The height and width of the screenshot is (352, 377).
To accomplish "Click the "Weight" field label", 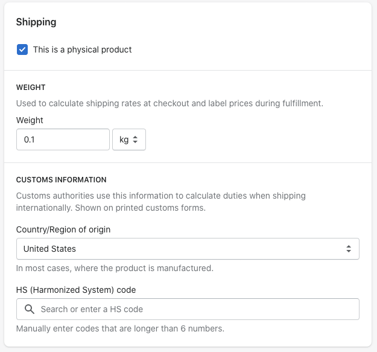I will (x=30, y=120).
